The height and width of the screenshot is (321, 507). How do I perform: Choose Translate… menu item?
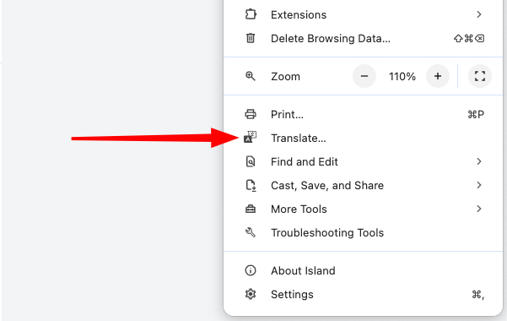363,138
